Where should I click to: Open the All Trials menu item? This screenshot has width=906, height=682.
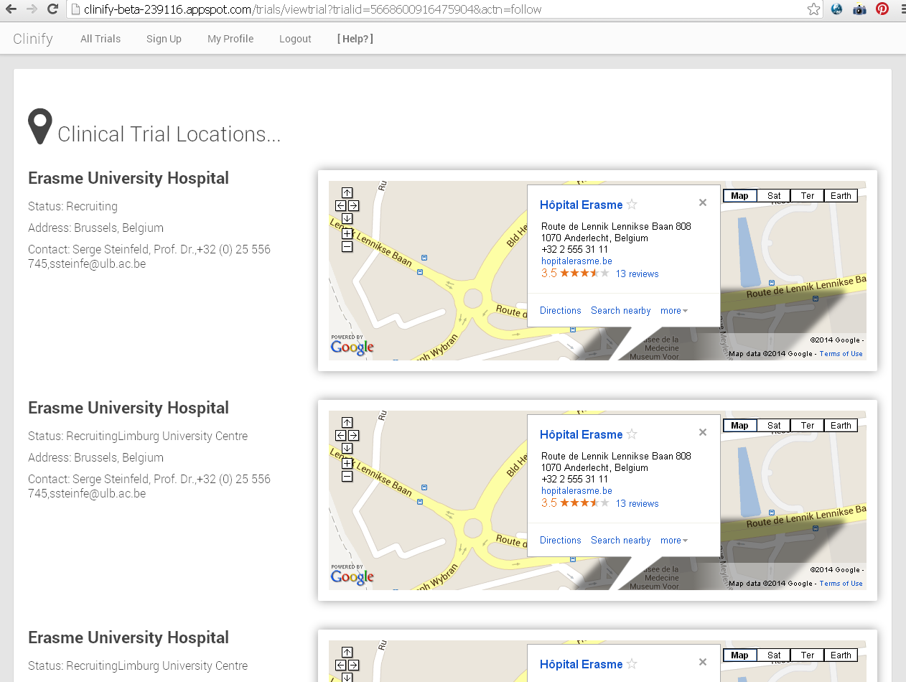(x=100, y=39)
